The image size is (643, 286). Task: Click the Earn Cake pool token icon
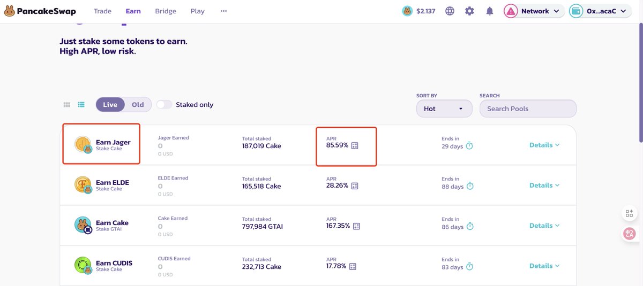pos(83,225)
